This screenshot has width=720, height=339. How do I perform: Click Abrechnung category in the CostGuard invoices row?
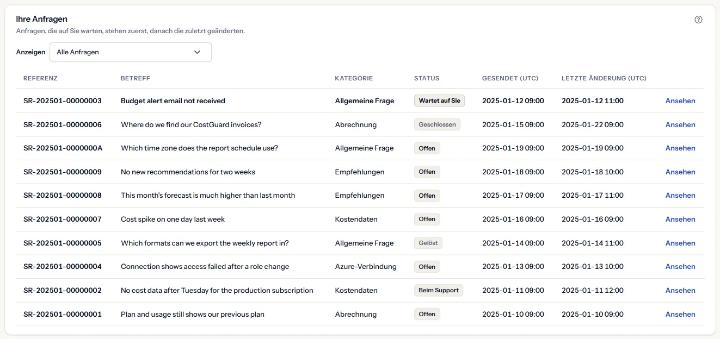pos(356,124)
